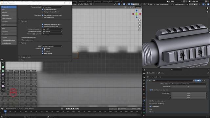Open Keep Existing header position dropdown
This screenshot has width=210, height=118.
52,31
